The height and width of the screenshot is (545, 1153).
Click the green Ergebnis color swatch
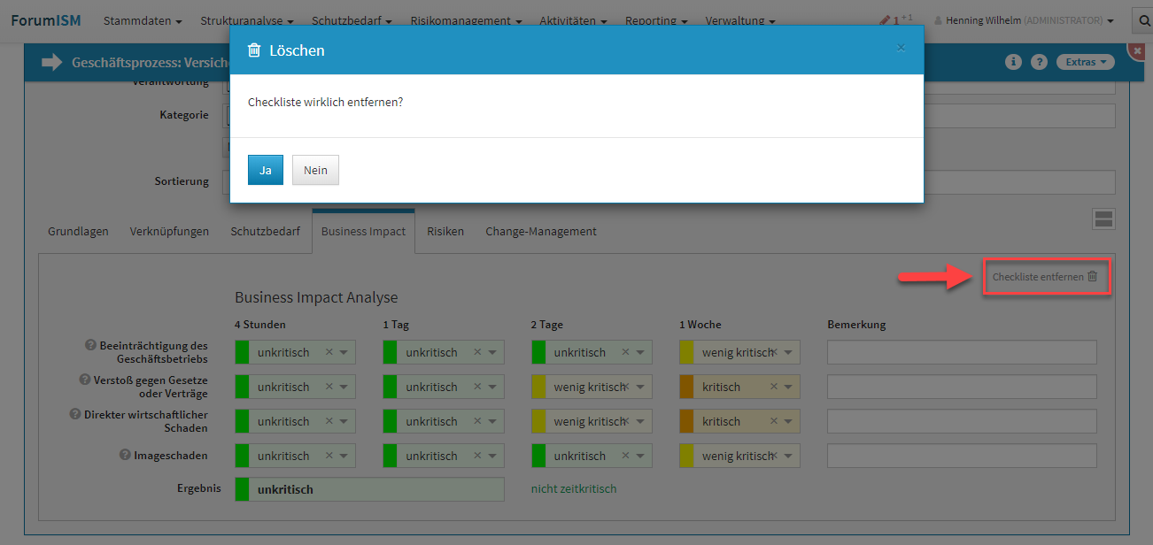[242, 489]
